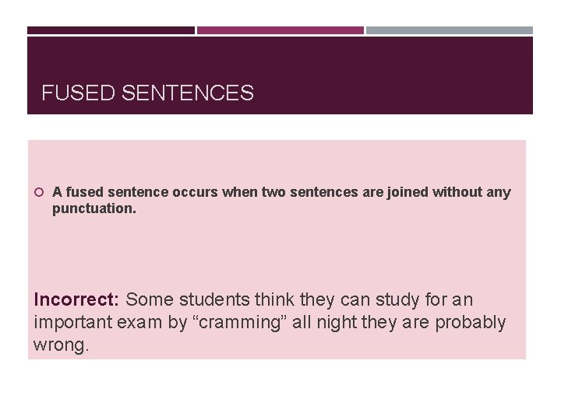Click the hollow circle bullet marker
The width and height of the screenshot is (561, 420).
[x=39, y=193]
